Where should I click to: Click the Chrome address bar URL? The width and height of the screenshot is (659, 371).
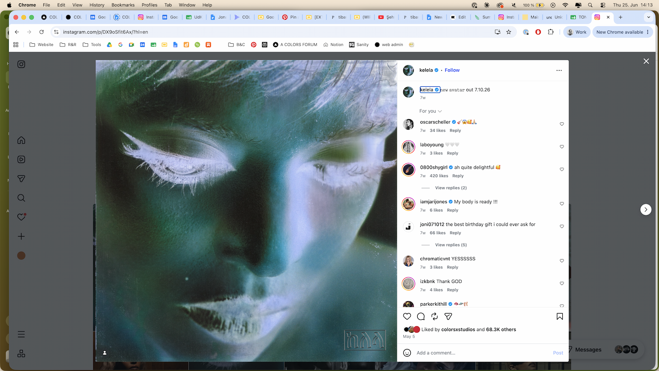point(106,32)
